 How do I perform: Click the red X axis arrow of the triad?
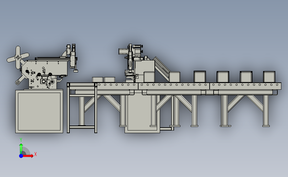(28, 156)
